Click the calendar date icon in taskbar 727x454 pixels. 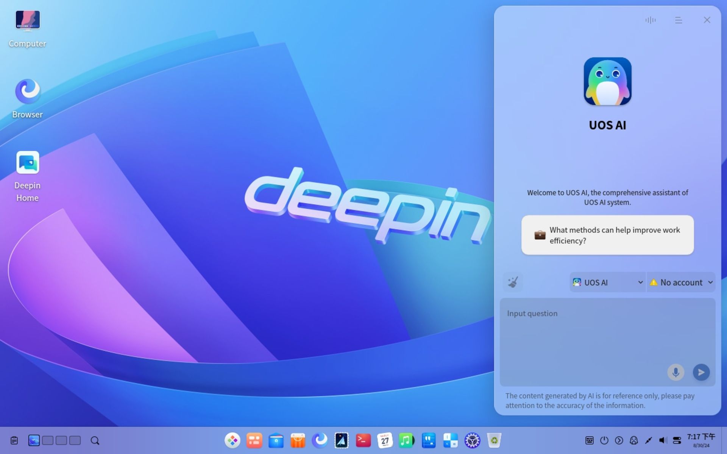385,440
